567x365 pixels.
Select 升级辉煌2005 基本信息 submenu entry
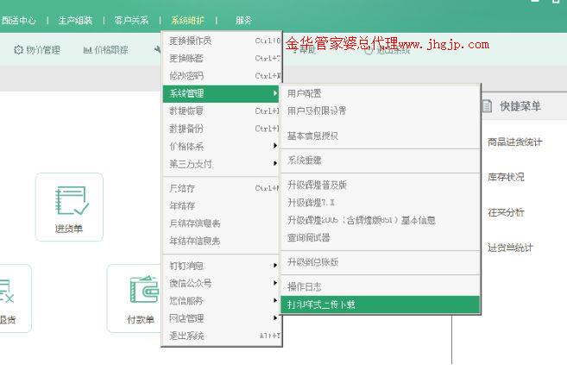381,220
